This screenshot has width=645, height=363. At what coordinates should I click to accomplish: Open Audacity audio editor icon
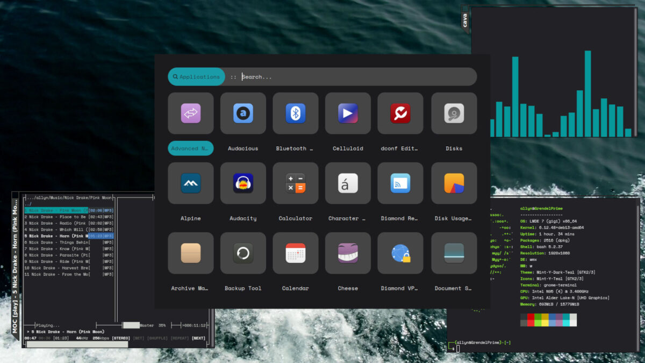[243, 183]
